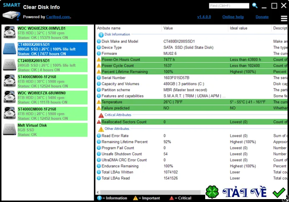Click the Disk Information section info icon
Screen dimensions: 289x202
pyautogui.click(x=101, y=35)
